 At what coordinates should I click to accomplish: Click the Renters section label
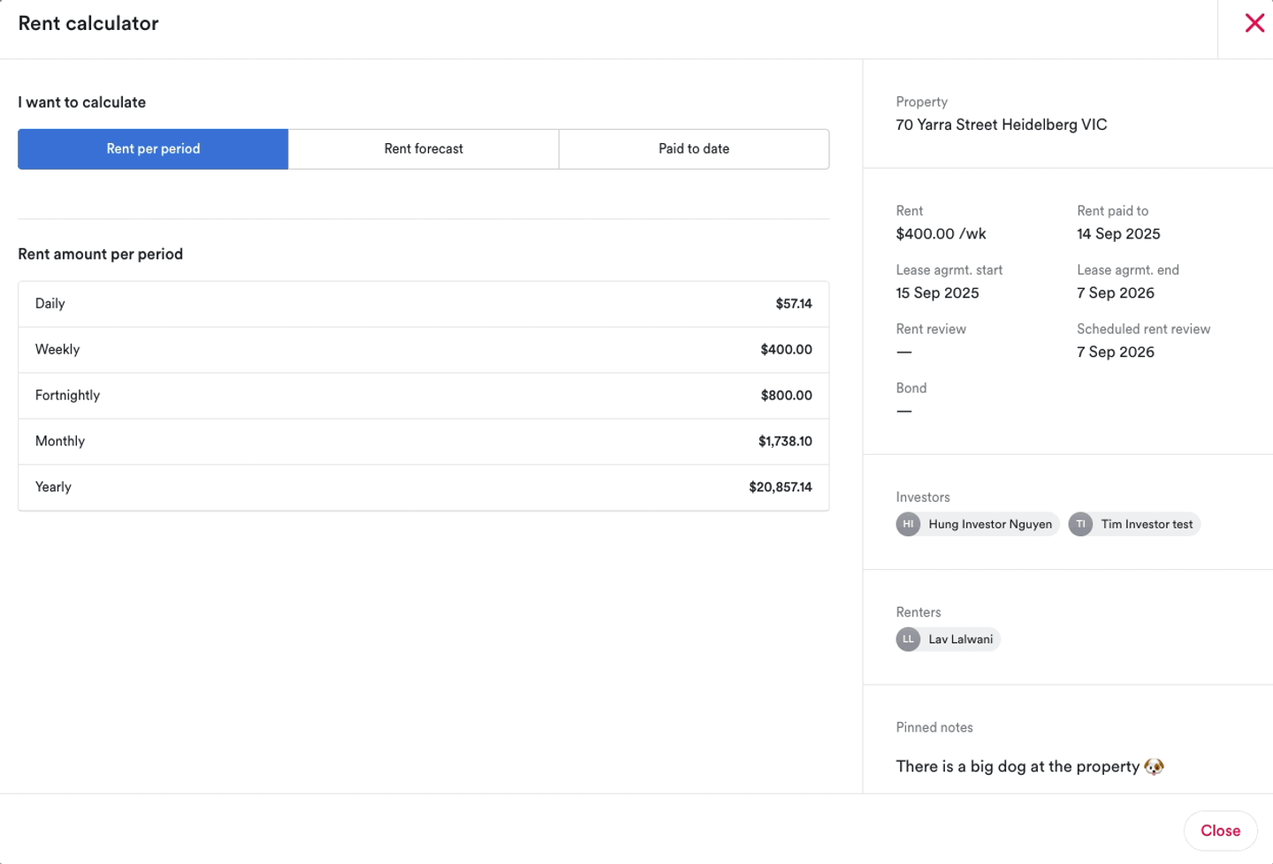[x=919, y=611]
